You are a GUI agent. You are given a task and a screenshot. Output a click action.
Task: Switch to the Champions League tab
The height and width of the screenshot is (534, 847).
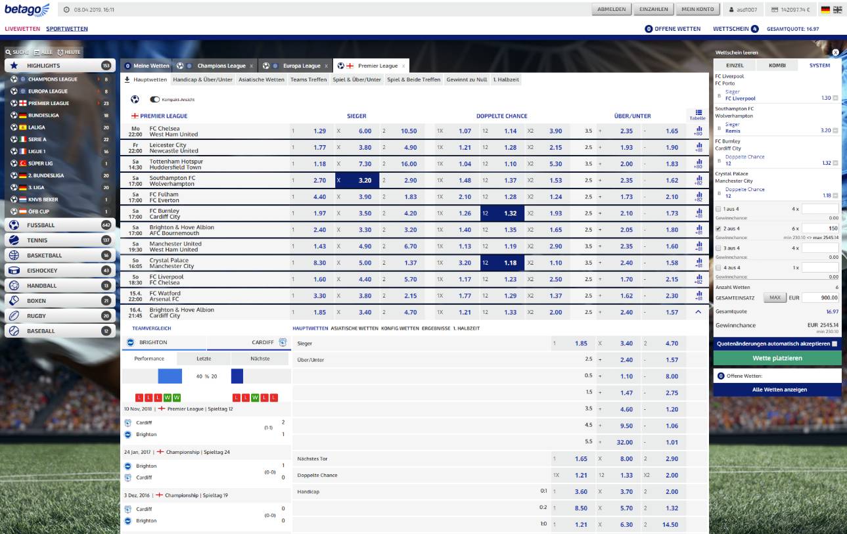215,66
